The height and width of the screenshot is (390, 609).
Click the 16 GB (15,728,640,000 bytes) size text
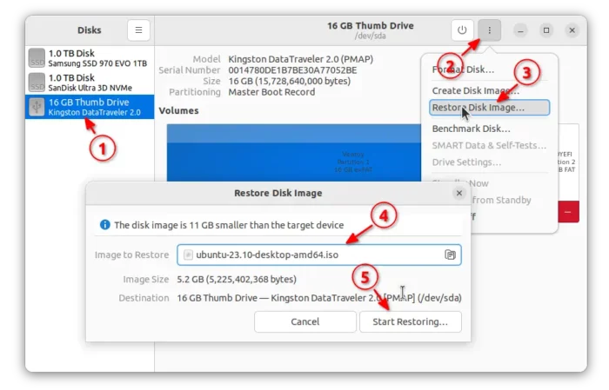pos(290,82)
